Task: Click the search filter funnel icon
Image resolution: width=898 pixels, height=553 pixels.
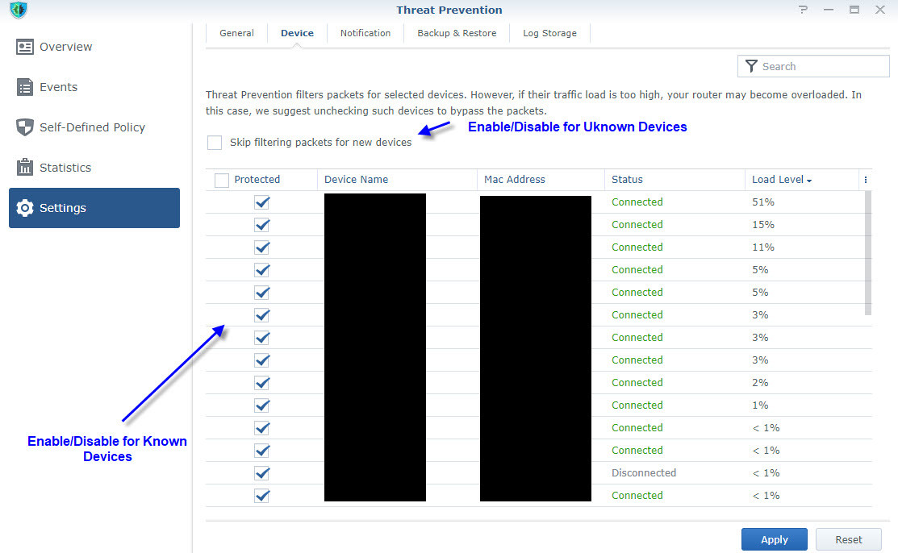Action: pyautogui.click(x=751, y=66)
